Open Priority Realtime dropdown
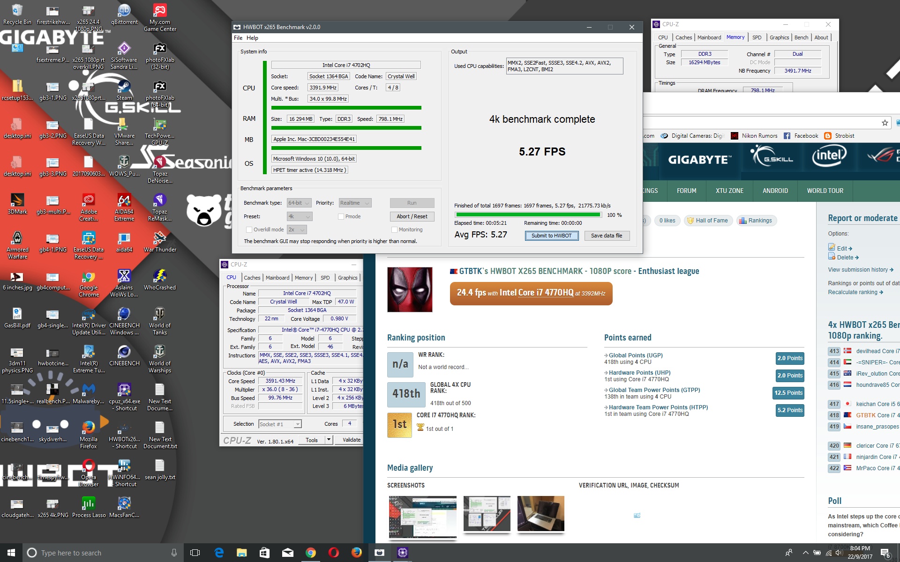This screenshot has height=562, width=900. tap(355, 203)
